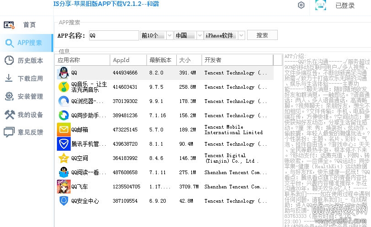This screenshot has height=227, width=371.
Task: Open 下载应用 in the sidebar
Action: [x=26, y=79]
